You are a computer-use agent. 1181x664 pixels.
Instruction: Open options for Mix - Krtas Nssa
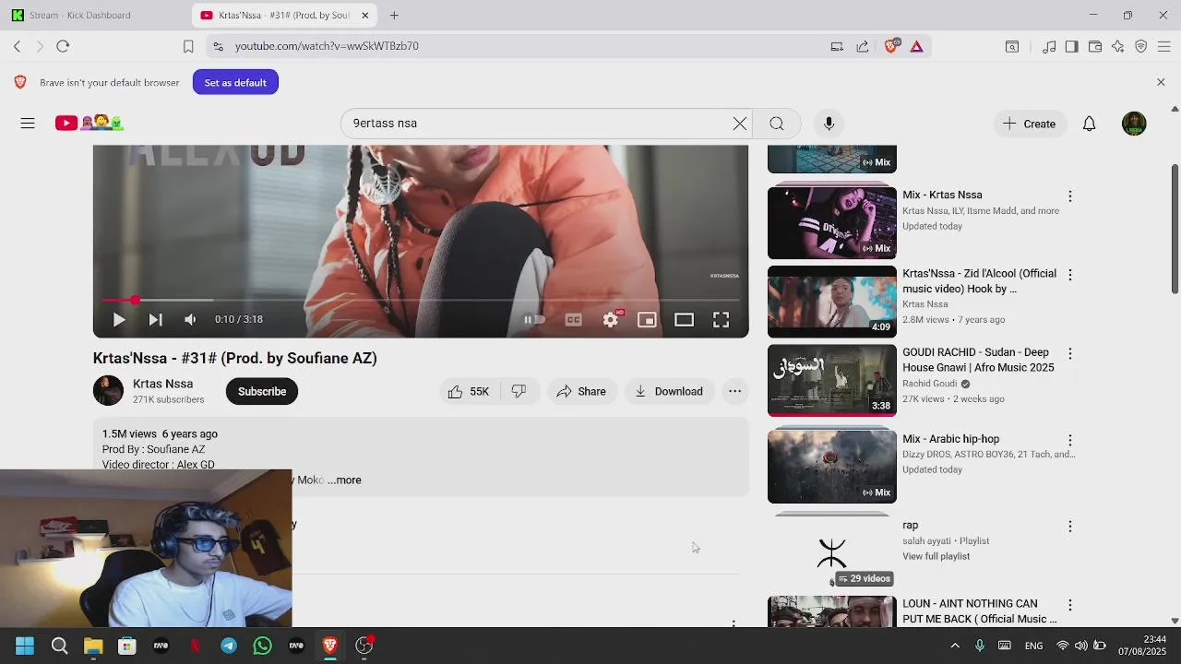(x=1070, y=196)
